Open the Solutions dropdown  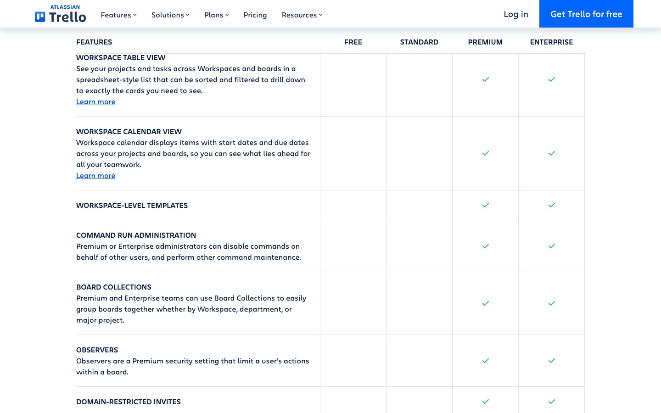[170, 15]
